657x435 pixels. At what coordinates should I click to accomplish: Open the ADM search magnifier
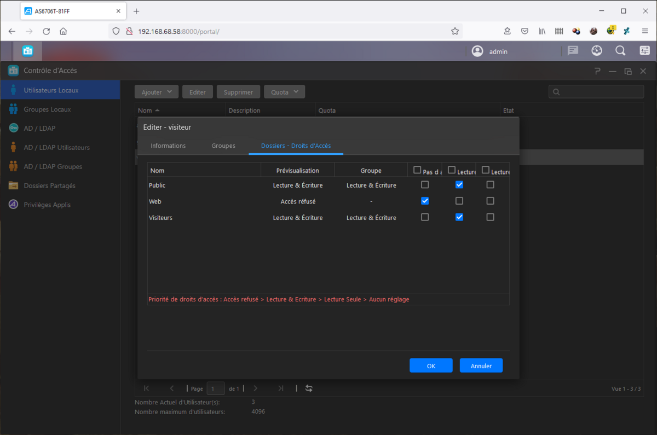[x=620, y=51]
